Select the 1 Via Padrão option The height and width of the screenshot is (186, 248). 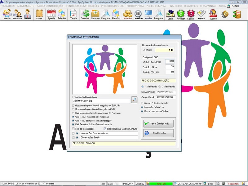point(143,87)
